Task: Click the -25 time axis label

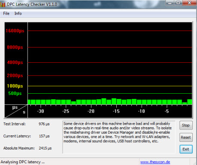Action: click(x=66, y=111)
